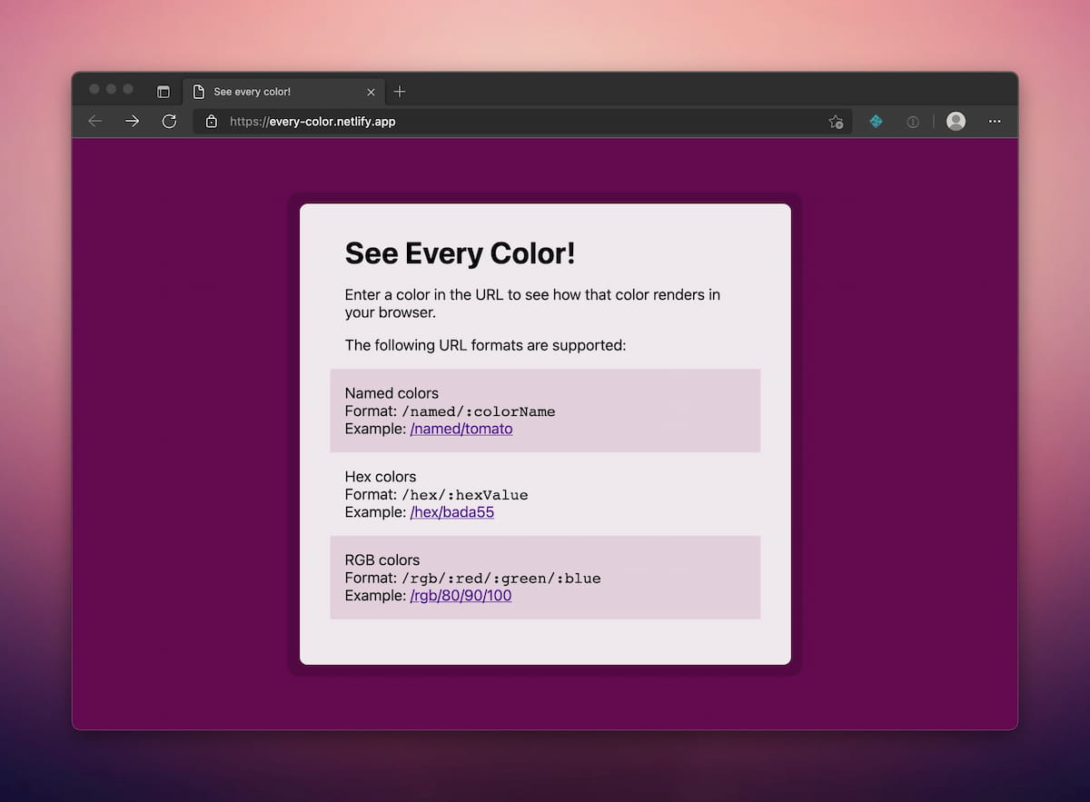The image size is (1090, 802).
Task: Click the RGB colors info panel
Action: [x=545, y=578]
